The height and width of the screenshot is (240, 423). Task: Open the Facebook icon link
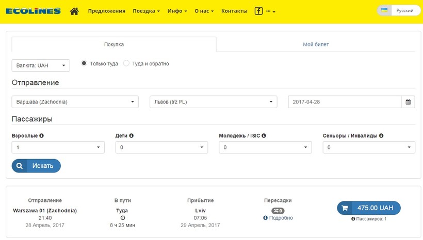coord(259,11)
